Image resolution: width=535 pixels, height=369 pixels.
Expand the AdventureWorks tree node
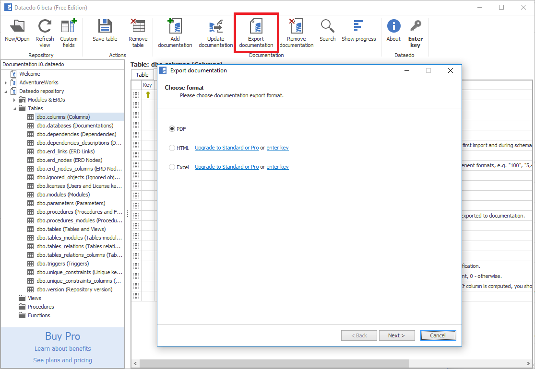click(x=6, y=82)
